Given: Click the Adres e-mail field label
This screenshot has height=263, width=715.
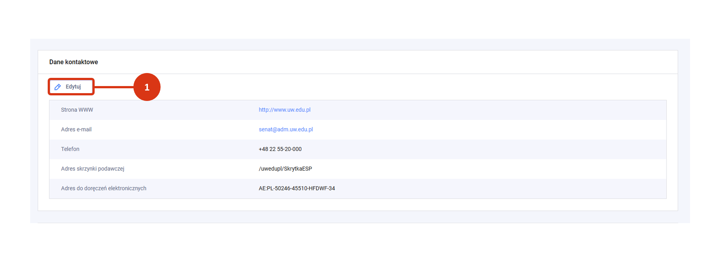Looking at the screenshot, I should [x=76, y=130].
